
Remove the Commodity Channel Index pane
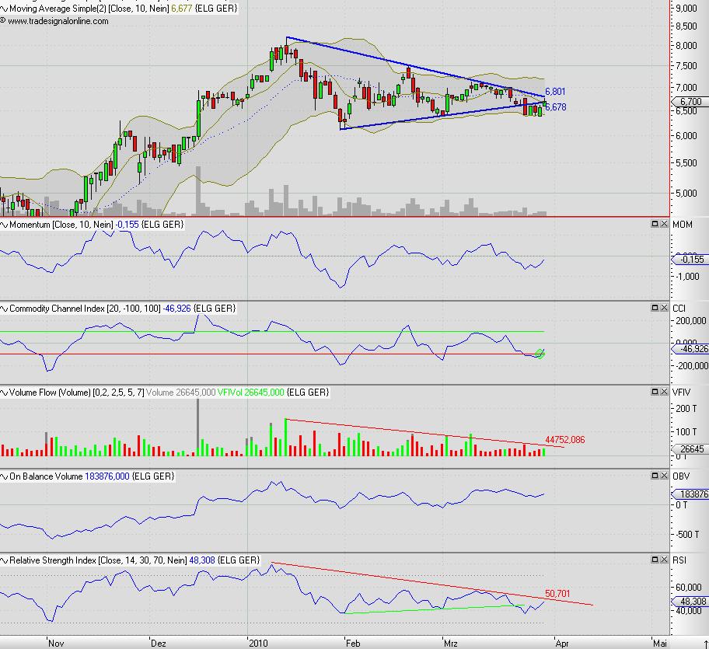point(664,309)
